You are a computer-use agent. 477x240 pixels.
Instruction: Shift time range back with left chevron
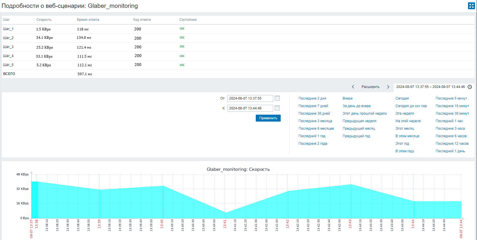coord(353,87)
